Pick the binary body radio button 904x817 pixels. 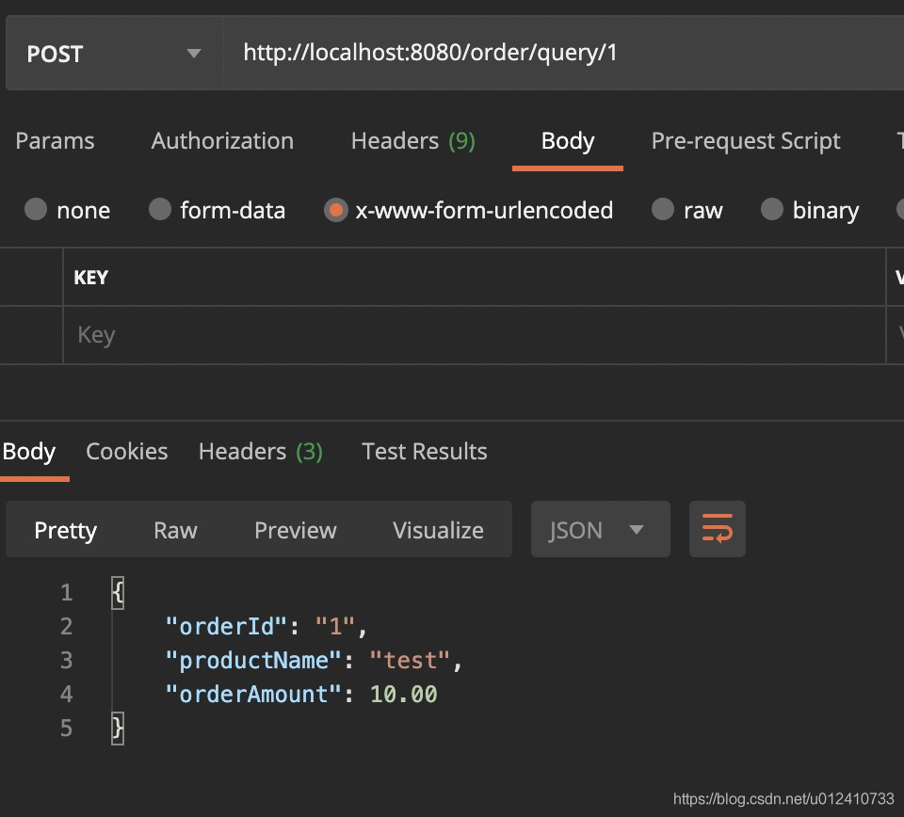(x=772, y=210)
